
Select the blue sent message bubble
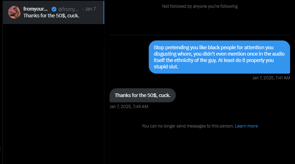(x=219, y=57)
